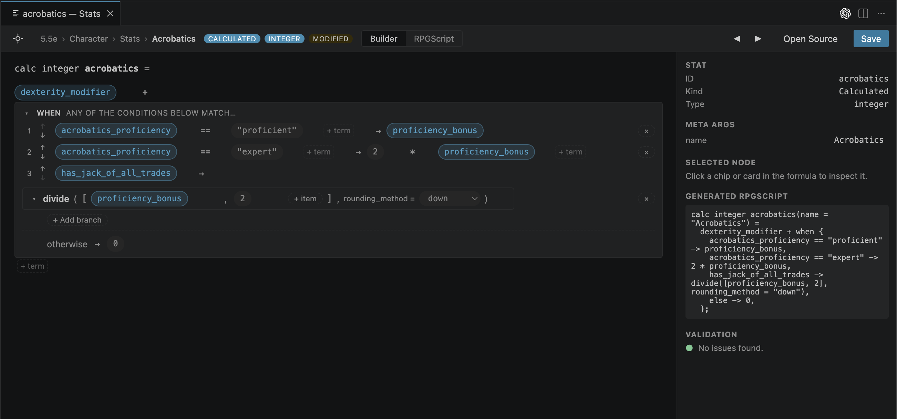Click the == operator in branch 2
The height and width of the screenshot is (419, 897).
[x=205, y=152]
